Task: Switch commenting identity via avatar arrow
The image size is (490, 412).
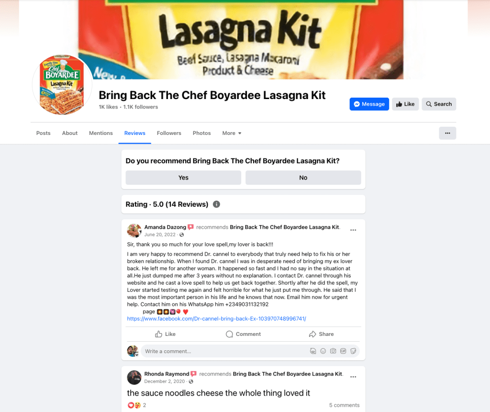Action: (x=136, y=355)
